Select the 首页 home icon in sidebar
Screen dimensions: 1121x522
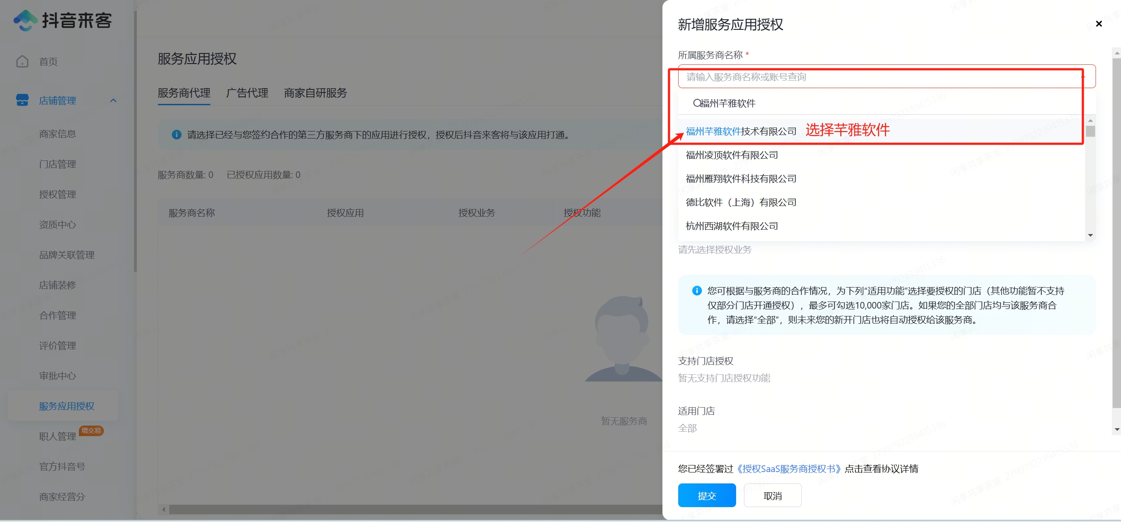pyautogui.click(x=22, y=61)
